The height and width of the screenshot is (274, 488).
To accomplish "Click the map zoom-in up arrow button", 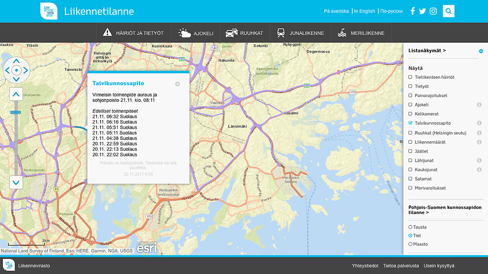I will (x=16, y=94).
